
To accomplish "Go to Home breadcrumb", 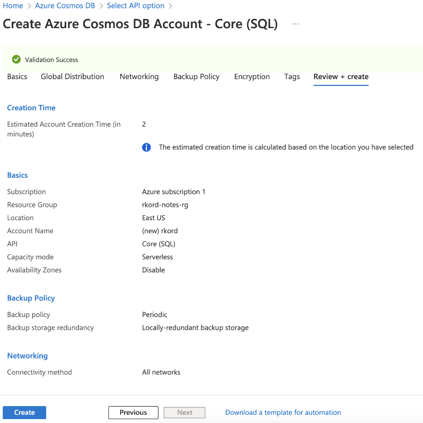I will (13, 6).
